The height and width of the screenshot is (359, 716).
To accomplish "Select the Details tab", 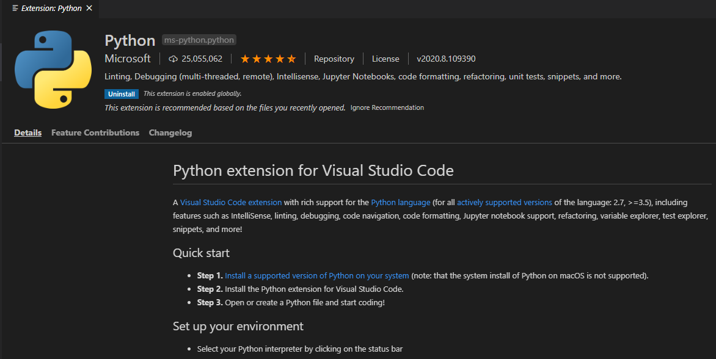I will (x=27, y=132).
